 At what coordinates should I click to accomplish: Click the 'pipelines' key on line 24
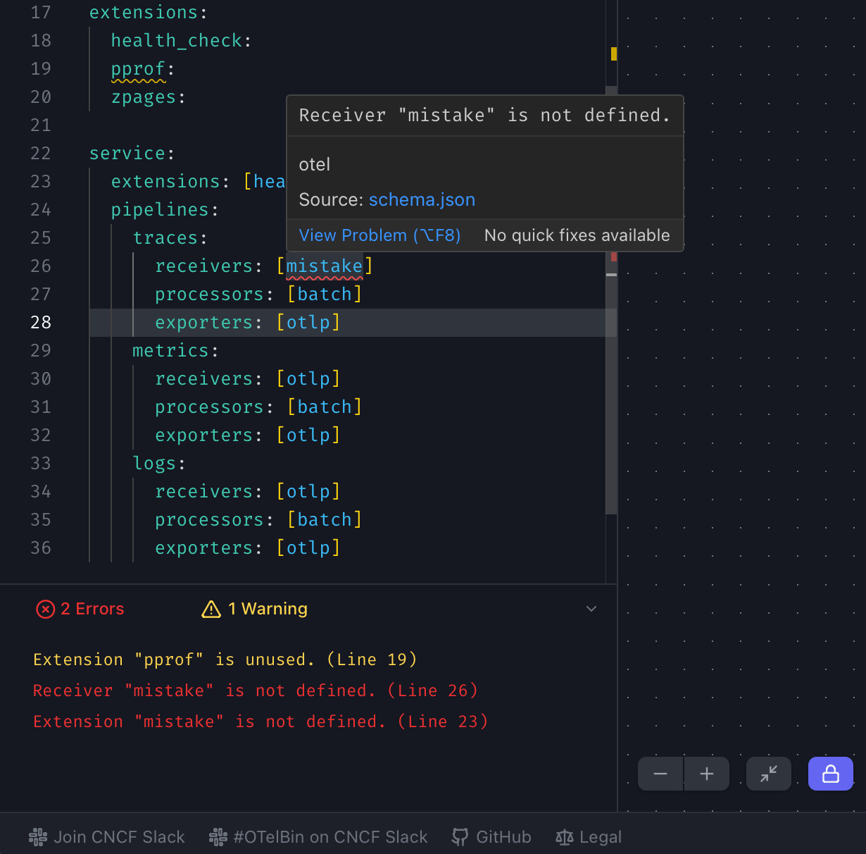pyautogui.click(x=160, y=210)
